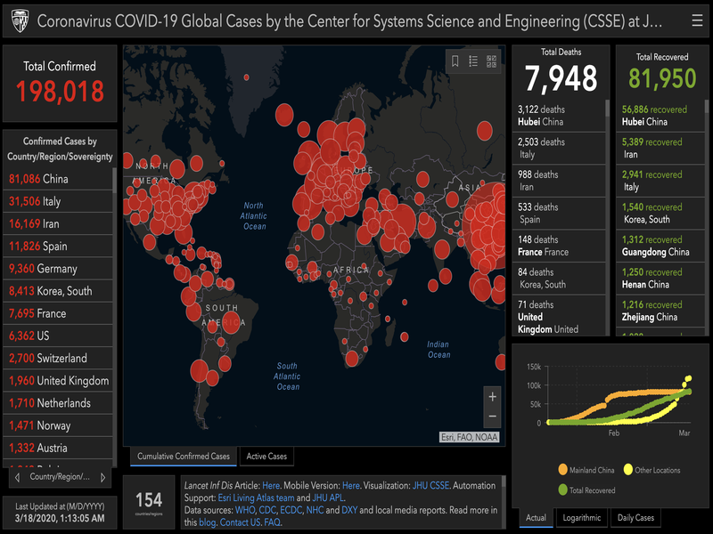
Task: Open the DXY data source link
Action: click(349, 510)
